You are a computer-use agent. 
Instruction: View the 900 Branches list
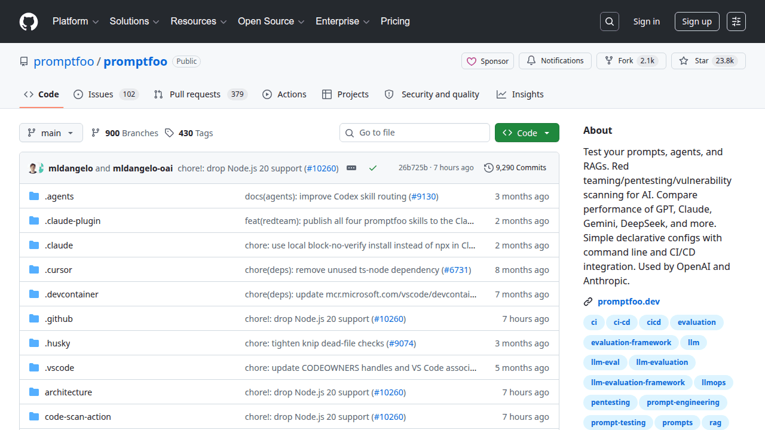pyautogui.click(x=125, y=133)
